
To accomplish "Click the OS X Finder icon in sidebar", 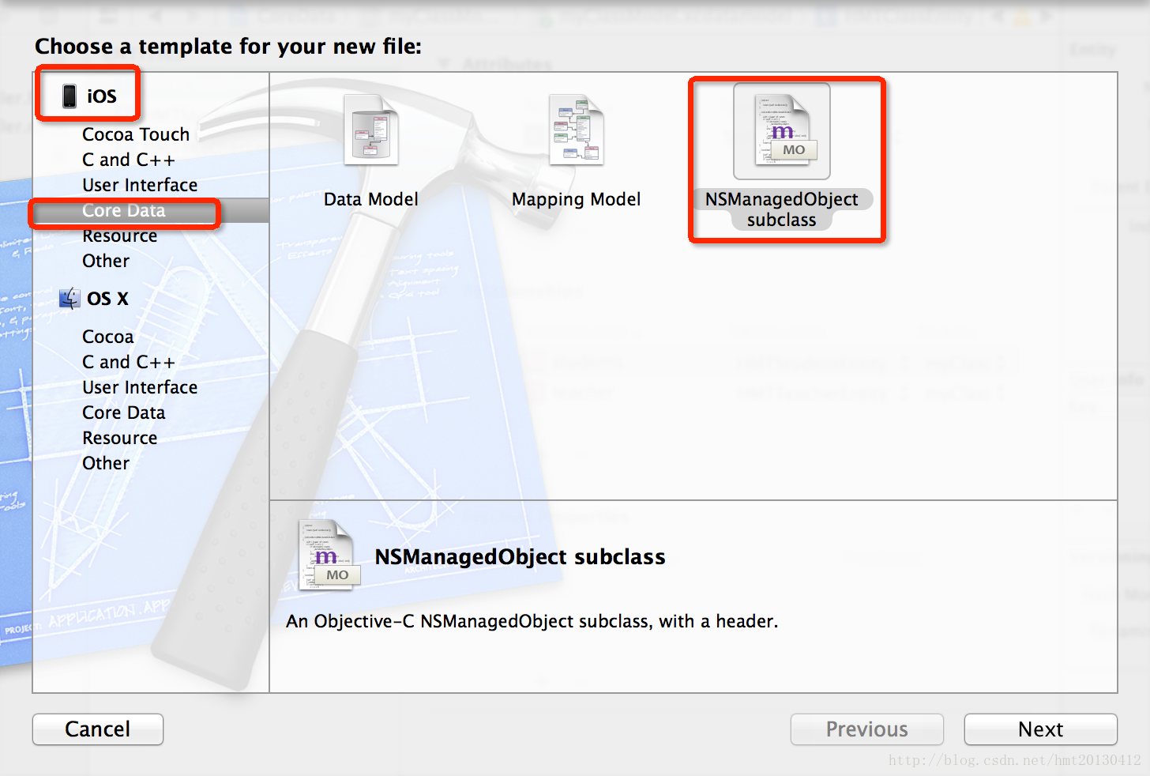I will 70,298.
